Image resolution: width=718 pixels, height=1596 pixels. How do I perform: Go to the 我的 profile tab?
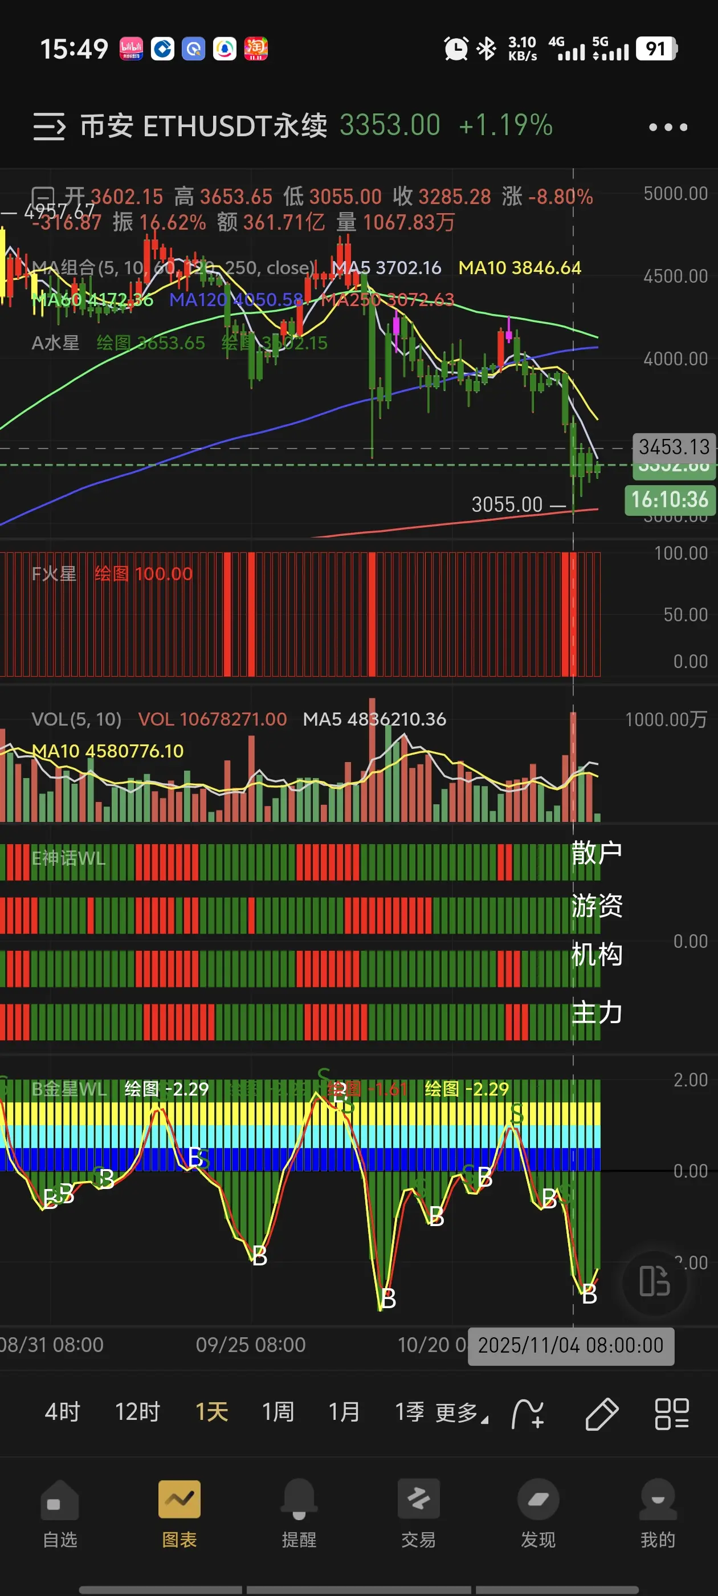pos(658,1513)
